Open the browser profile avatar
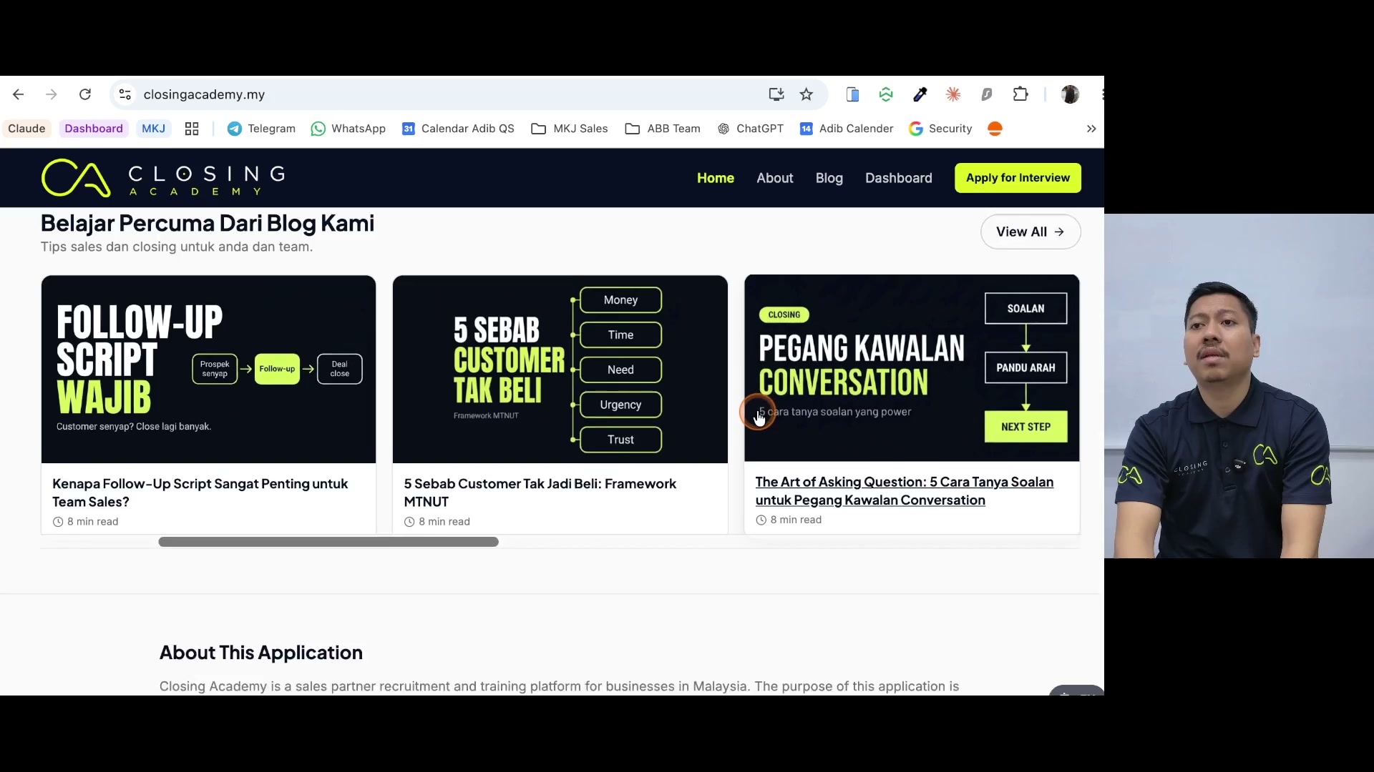Viewport: 1374px width, 772px height. point(1070,94)
